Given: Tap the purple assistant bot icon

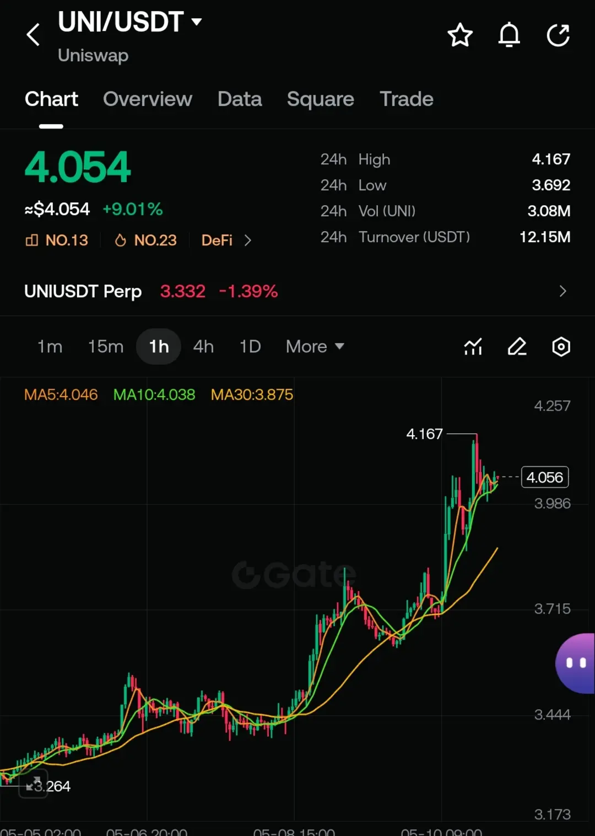Looking at the screenshot, I should coord(576,663).
